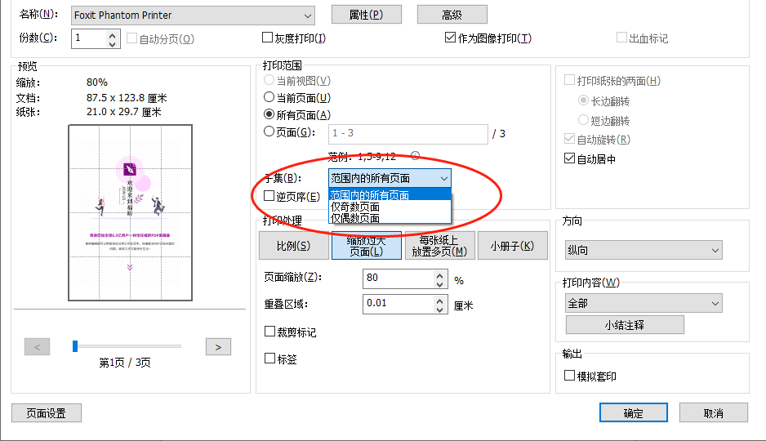Image resolution: width=766 pixels, height=441 pixels.
Task: Enable the 模拟套印 checkbox
Action: [569, 376]
